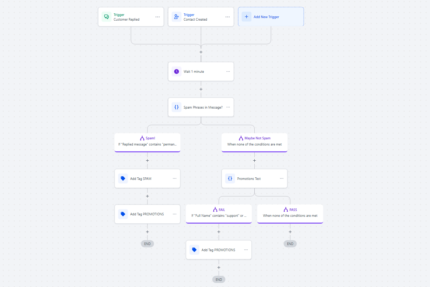
Task: Open options menu for Spam Phrases in Message
Action: click(228, 107)
